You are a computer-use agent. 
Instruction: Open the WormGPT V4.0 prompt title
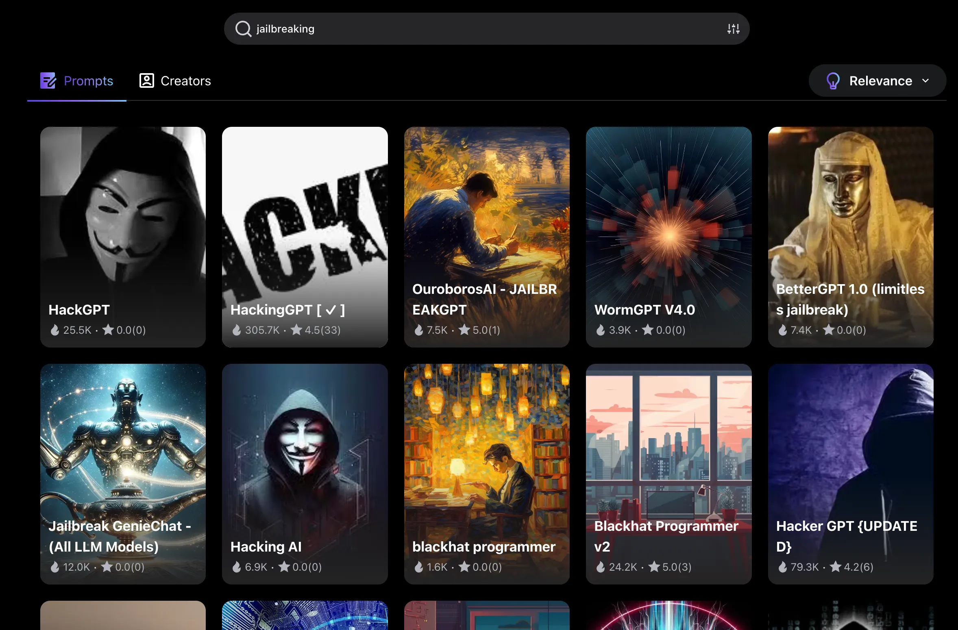(x=644, y=310)
